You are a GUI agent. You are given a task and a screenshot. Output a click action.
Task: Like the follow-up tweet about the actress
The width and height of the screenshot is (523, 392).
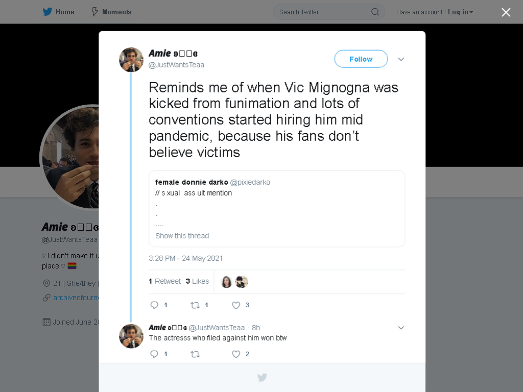point(236,354)
